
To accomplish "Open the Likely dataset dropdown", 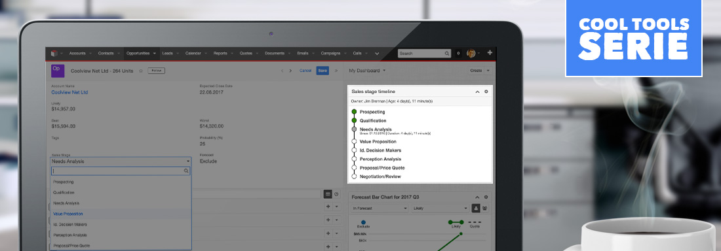I will [x=440, y=209].
